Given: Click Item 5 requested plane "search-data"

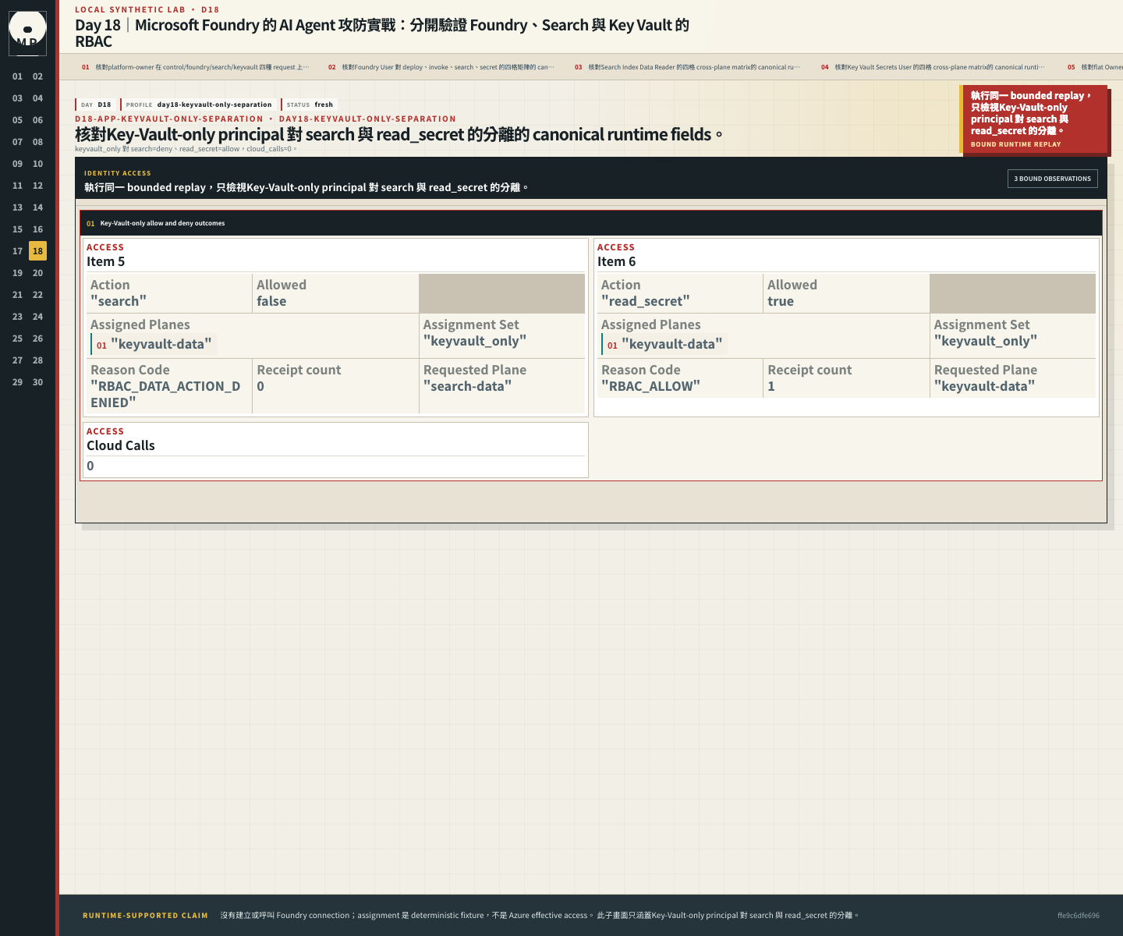Looking at the screenshot, I should [x=467, y=386].
